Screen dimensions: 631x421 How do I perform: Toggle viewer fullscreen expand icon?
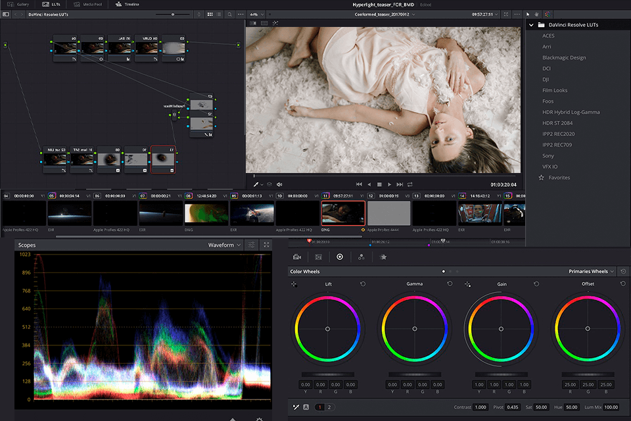tap(506, 14)
